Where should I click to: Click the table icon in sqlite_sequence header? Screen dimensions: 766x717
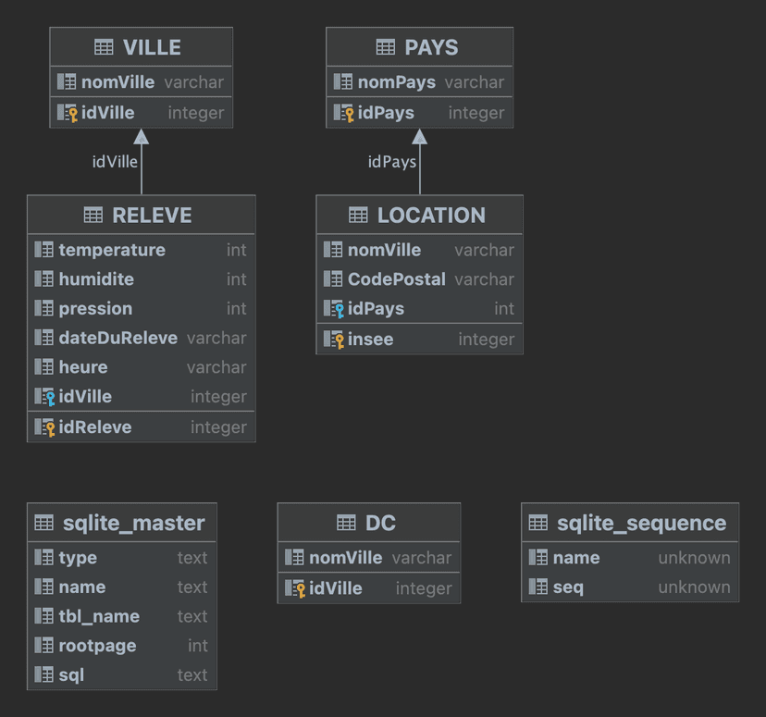537,524
